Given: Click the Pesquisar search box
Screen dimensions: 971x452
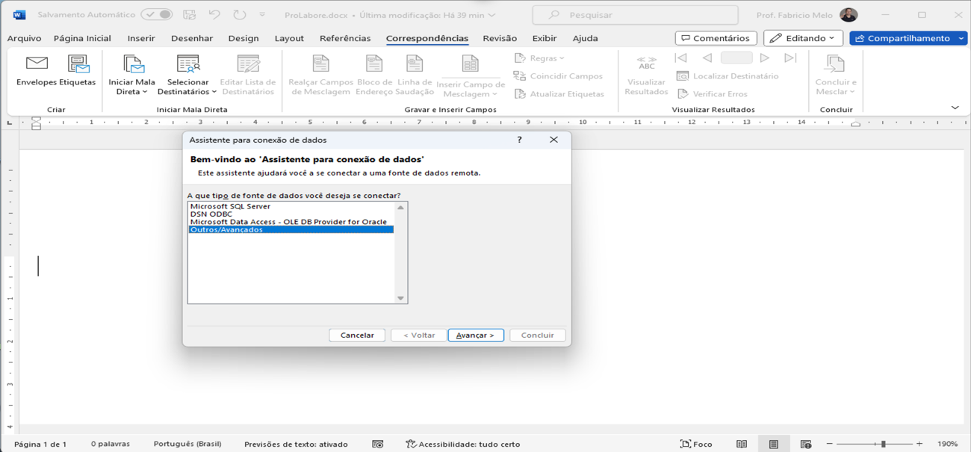Looking at the screenshot, I should tap(635, 15).
